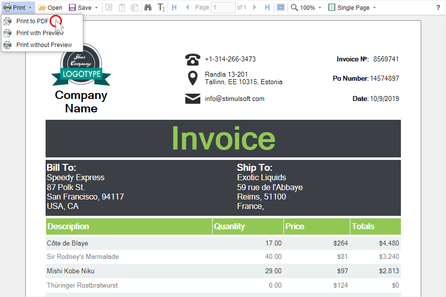446x297 pixels.
Task: Go to previous page arrow
Action: [187, 8]
